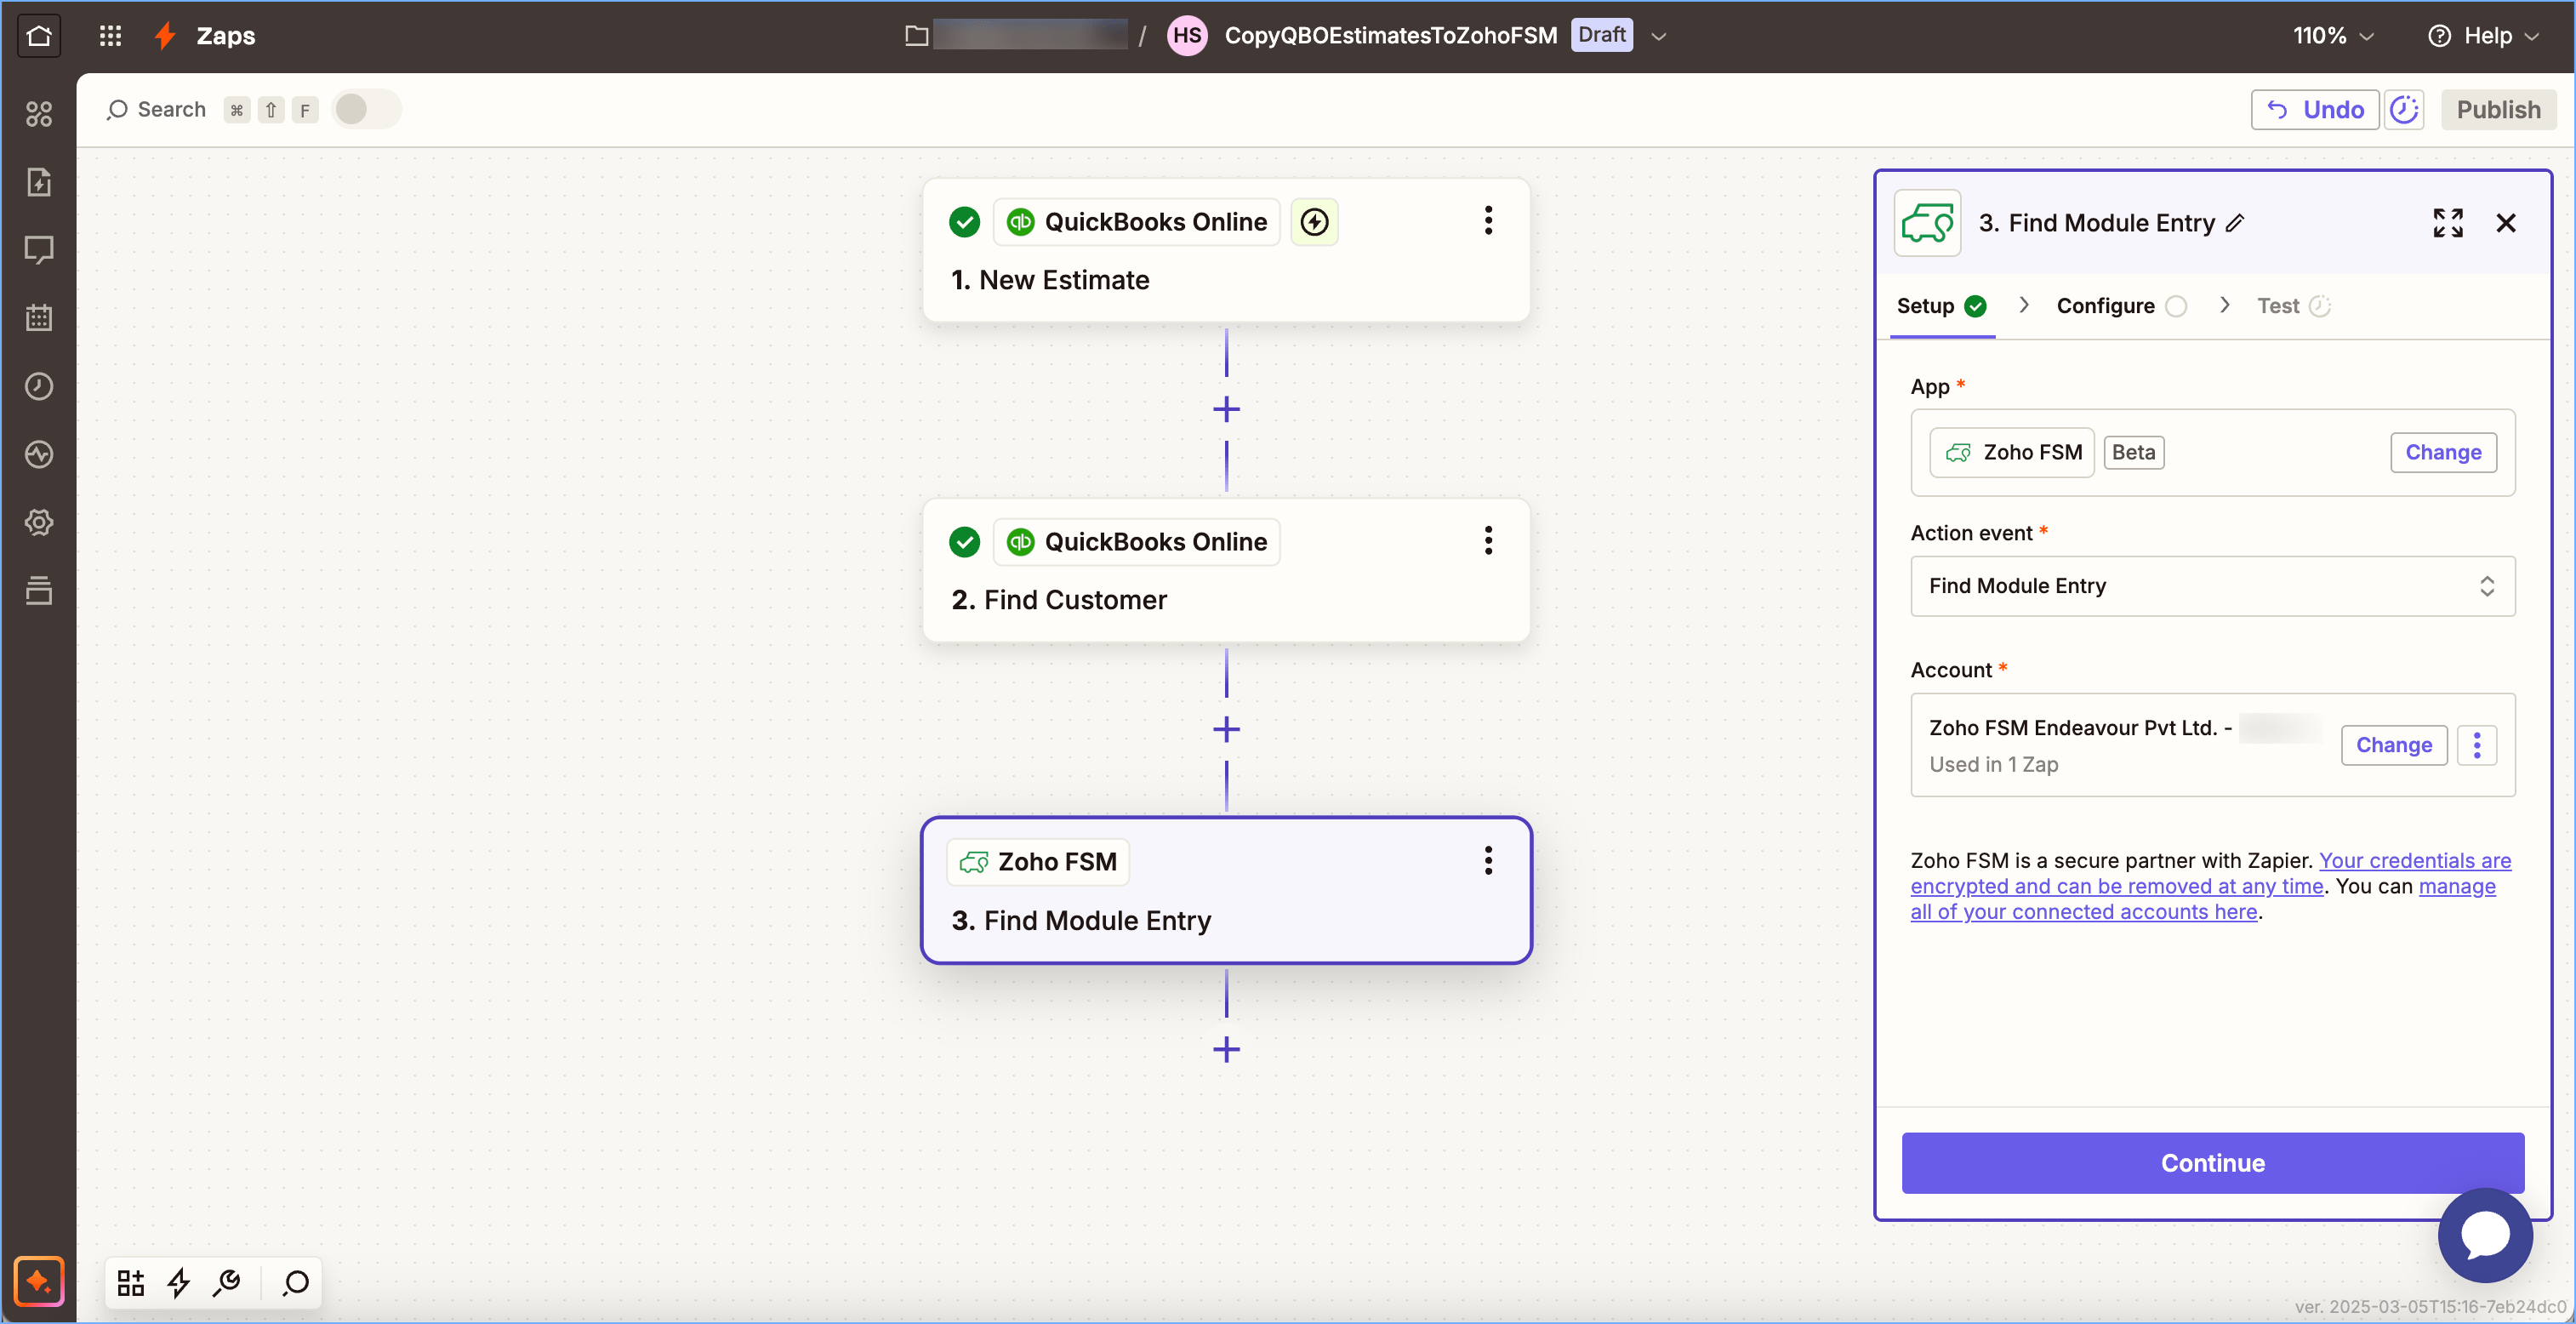Toggle the switch next to Search
Image resolution: width=2576 pixels, height=1324 pixels.
[365, 109]
